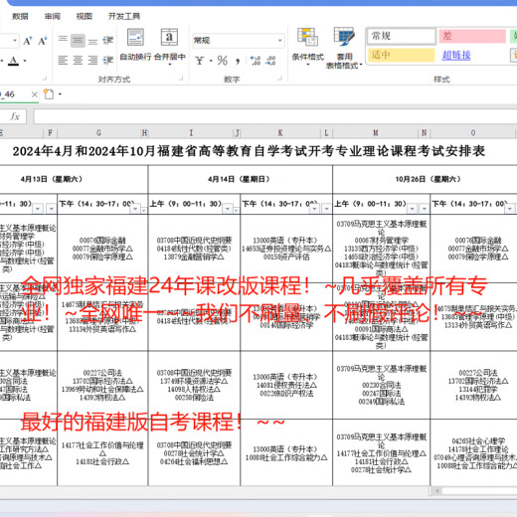517x517 pixels.
Task: Open the filter arrow in column L
Action: point(327,209)
